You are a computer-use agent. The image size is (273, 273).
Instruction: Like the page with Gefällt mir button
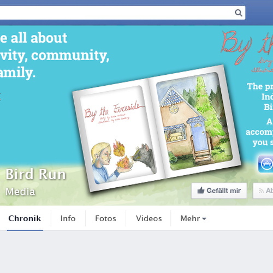coord(219,191)
